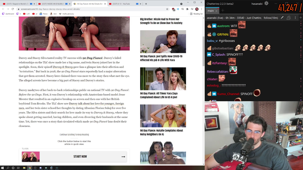Click the hasanabi account name in Chatterino
303x170 pixels.
(x=257, y=4)
